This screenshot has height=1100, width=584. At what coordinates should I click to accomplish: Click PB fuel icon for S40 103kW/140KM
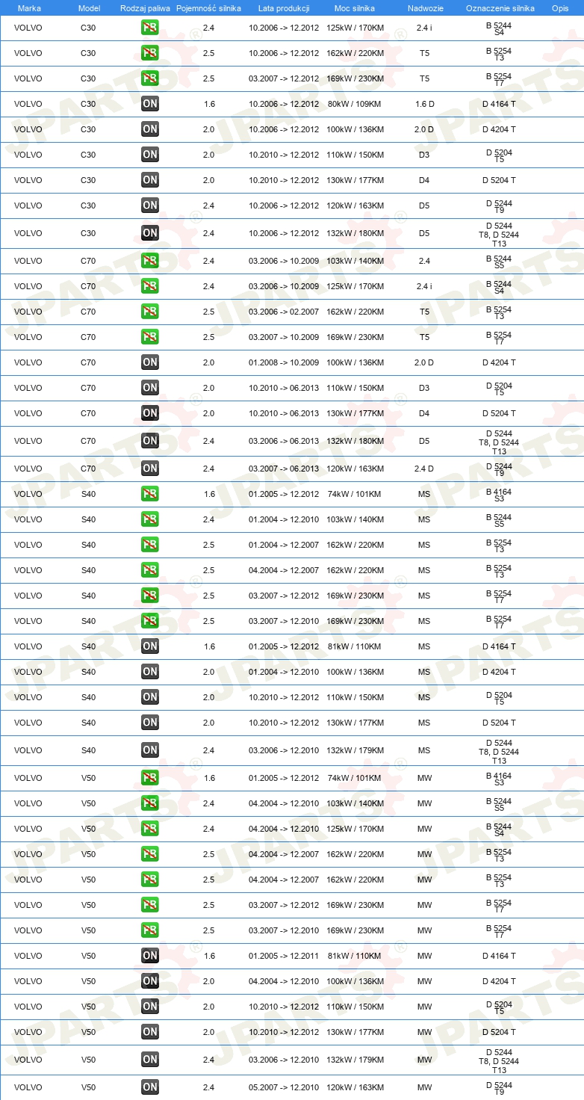tap(150, 519)
